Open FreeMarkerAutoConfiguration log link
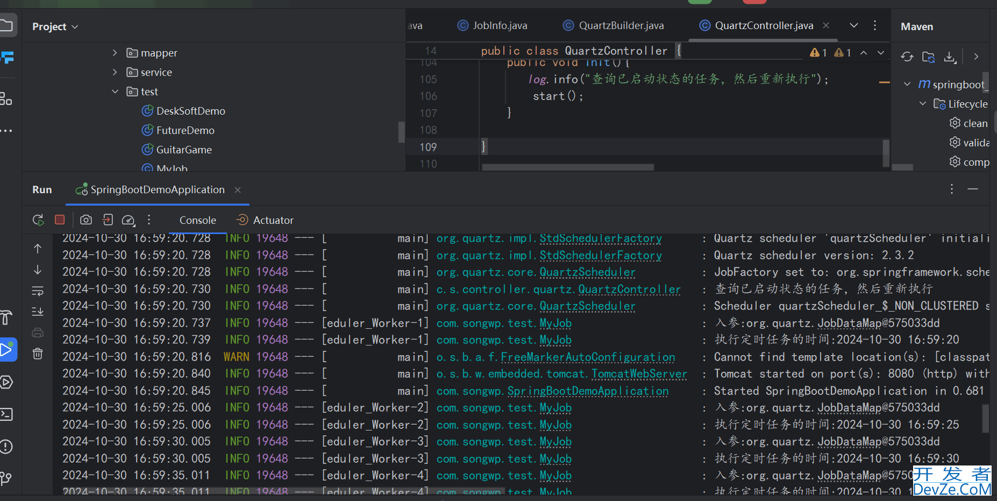The width and height of the screenshot is (997, 501). (588, 357)
